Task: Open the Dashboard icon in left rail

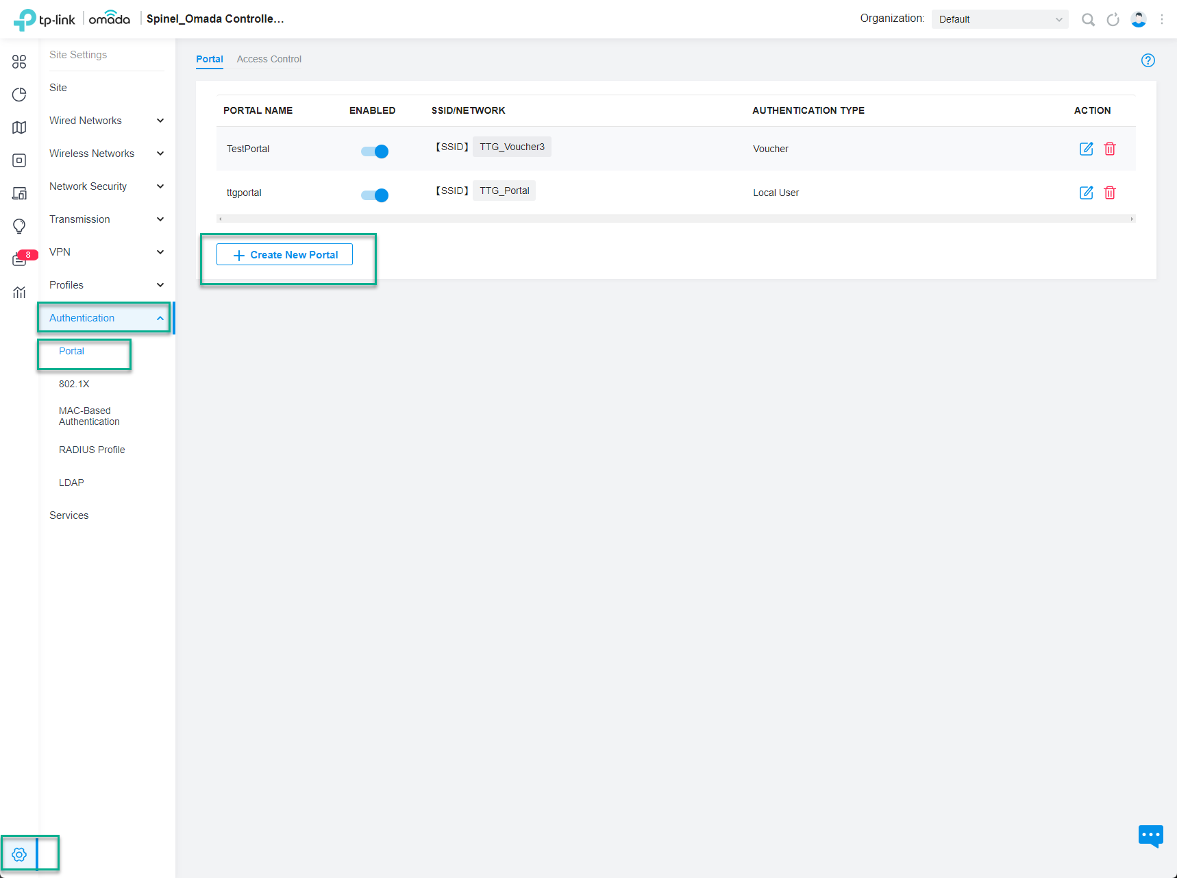Action: pyautogui.click(x=19, y=62)
